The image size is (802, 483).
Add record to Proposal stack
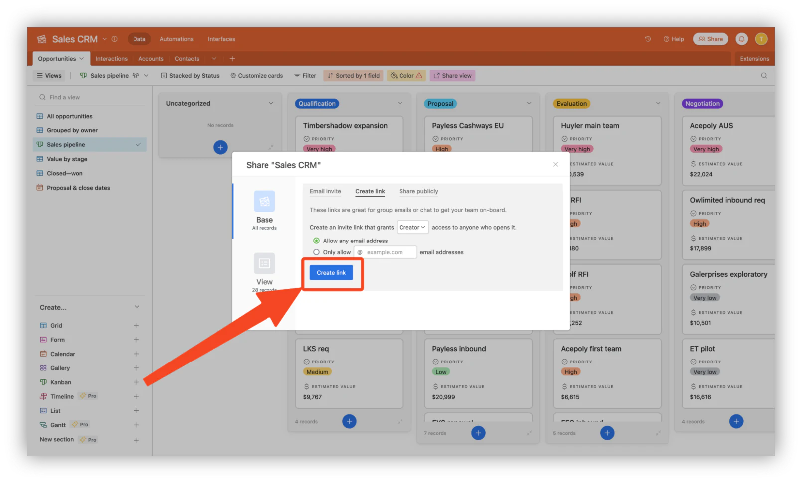478,433
